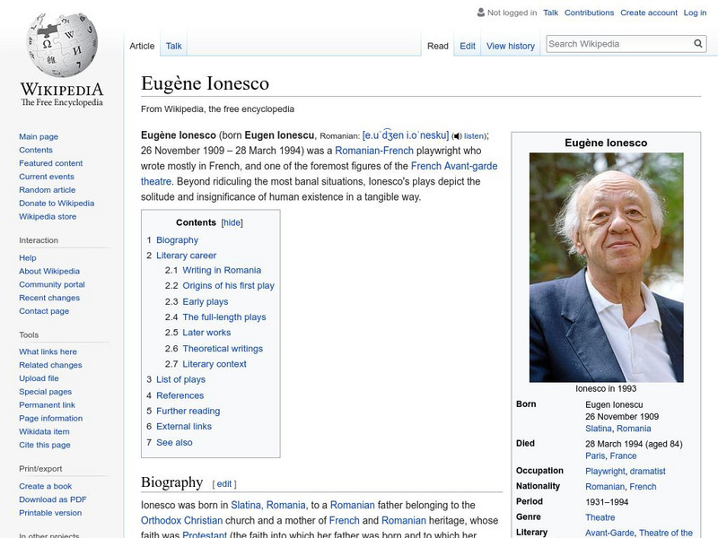
Task: Jump to Biography in Contents
Action: coord(177,239)
